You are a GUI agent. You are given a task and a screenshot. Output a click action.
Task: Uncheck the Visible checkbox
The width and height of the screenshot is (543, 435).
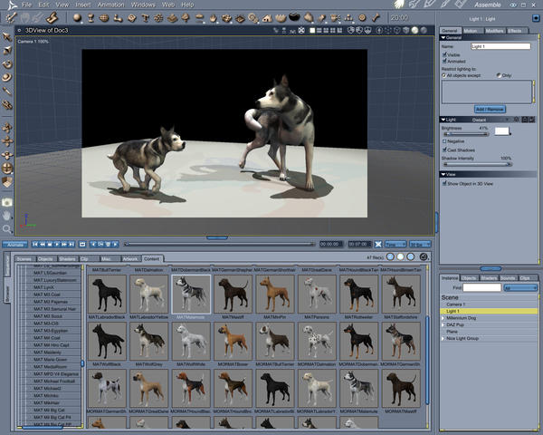(x=443, y=54)
